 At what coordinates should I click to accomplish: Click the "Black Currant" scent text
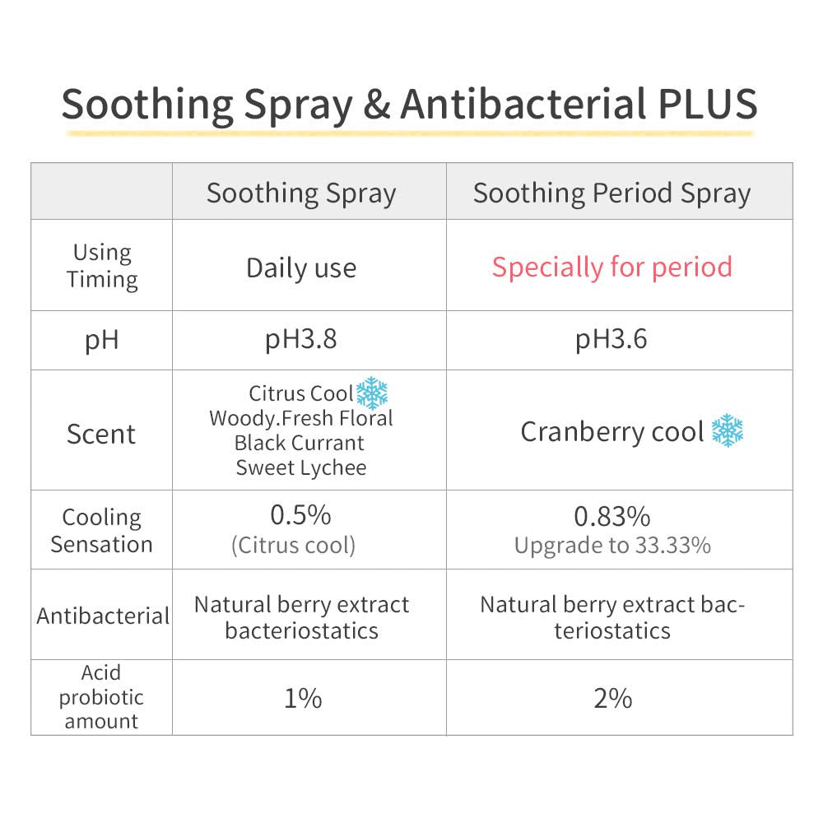click(300, 443)
